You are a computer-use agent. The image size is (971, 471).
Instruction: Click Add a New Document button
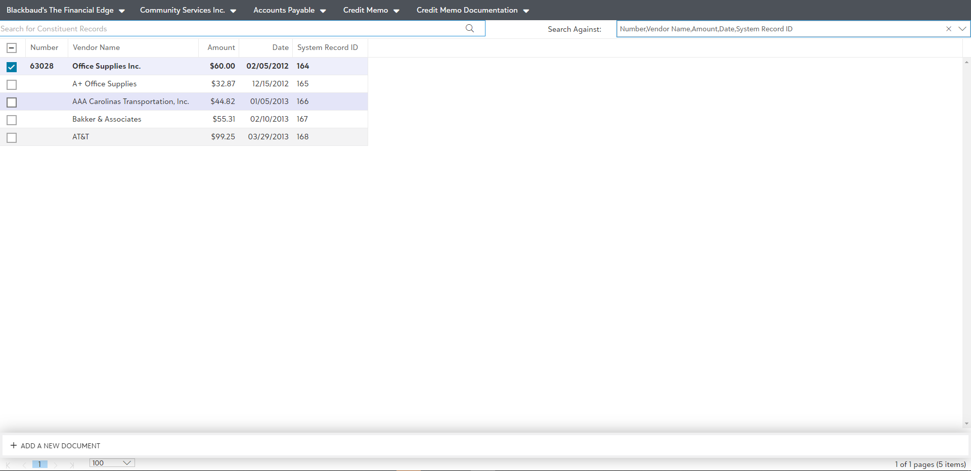[56, 446]
